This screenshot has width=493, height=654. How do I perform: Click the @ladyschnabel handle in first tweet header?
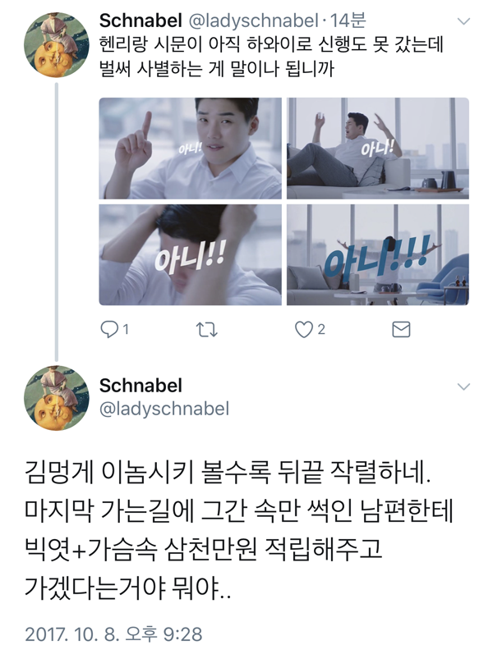254,21
